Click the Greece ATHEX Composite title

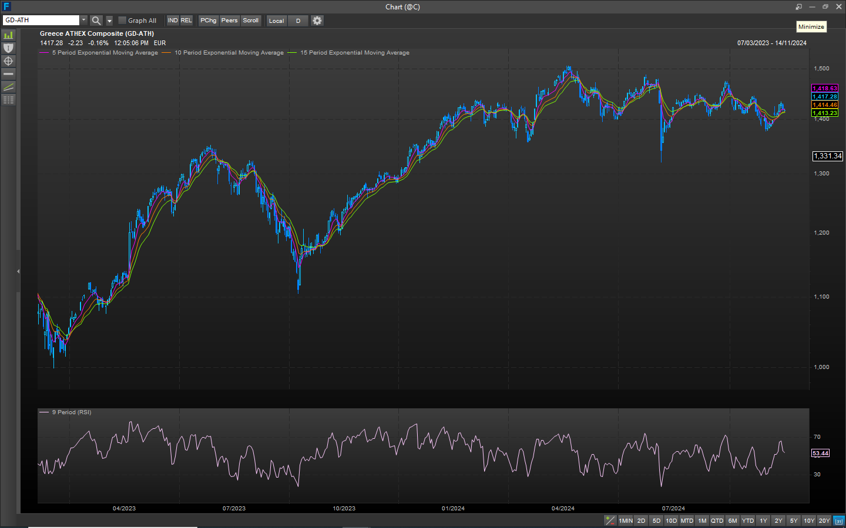pos(97,33)
